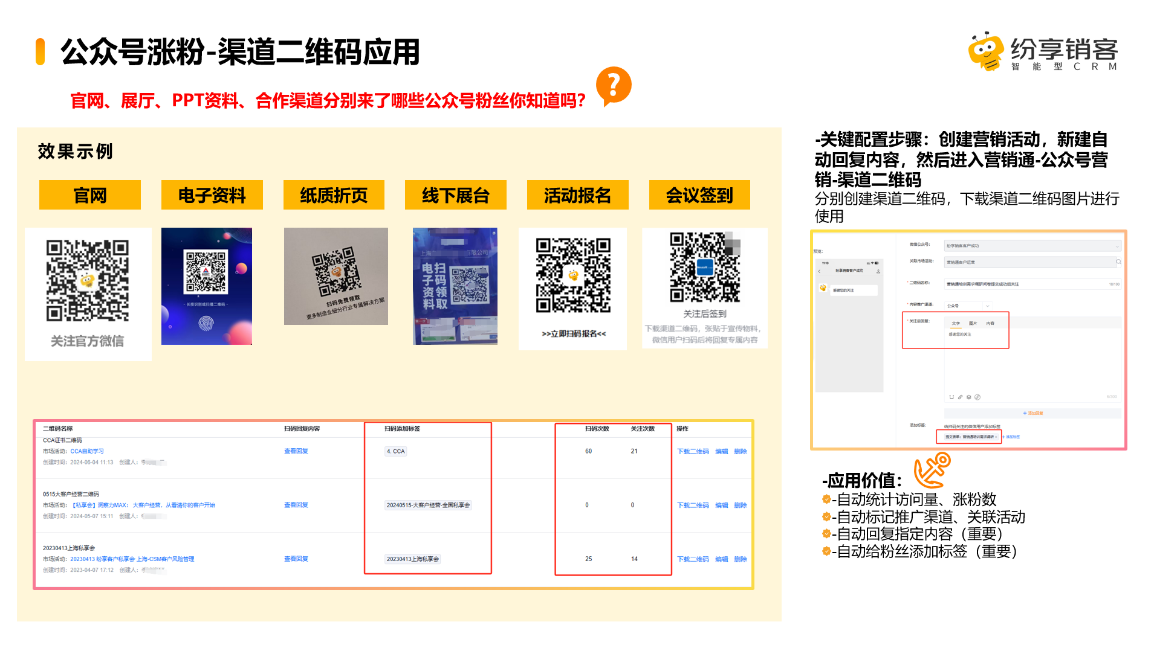Click 下载二维码 in 20230413上海私享会 row
Image resolution: width=1154 pixels, height=645 pixels.
[x=693, y=559]
